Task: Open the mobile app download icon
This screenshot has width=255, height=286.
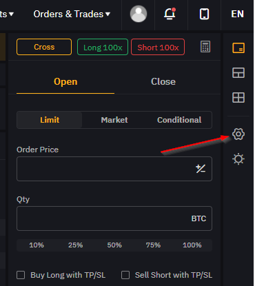Action: [204, 14]
